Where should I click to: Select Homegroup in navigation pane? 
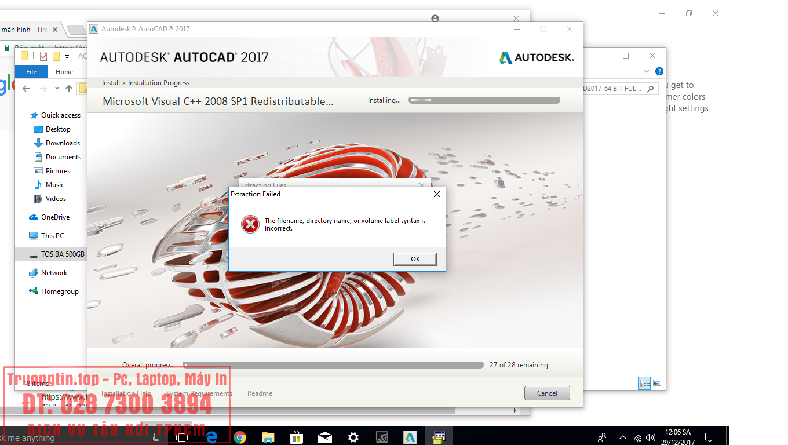54,291
